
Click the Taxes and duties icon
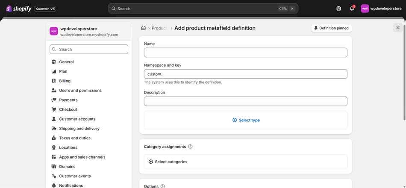pyautogui.click(x=54, y=138)
